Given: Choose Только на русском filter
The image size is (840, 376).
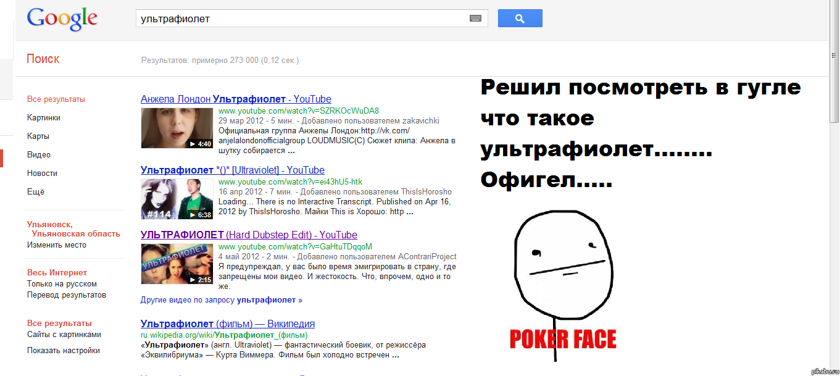Looking at the screenshot, I should point(62,284).
